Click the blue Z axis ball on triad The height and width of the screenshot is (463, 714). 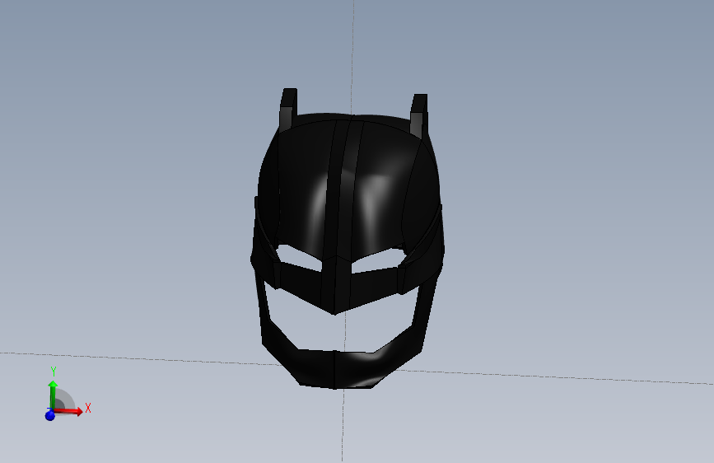[x=50, y=415]
